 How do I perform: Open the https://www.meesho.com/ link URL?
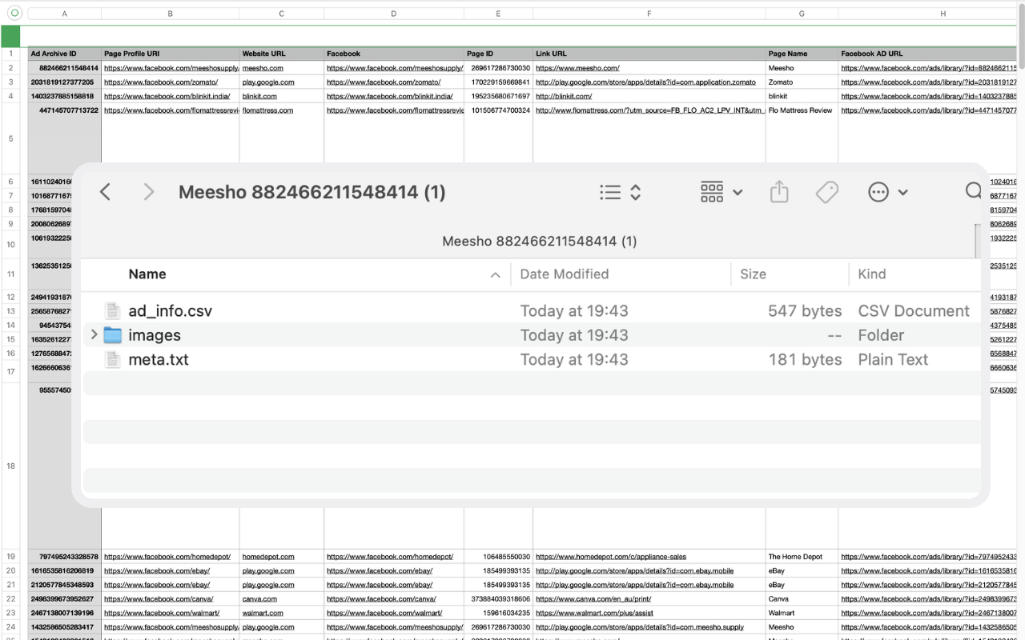point(577,68)
